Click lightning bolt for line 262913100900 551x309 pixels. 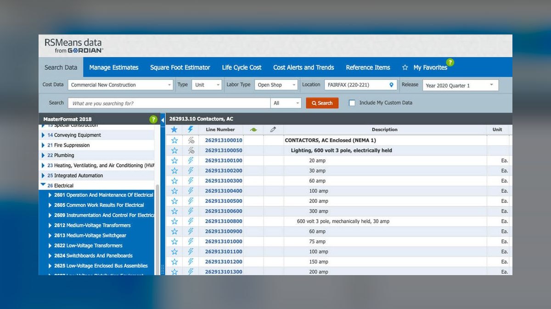[x=191, y=231]
